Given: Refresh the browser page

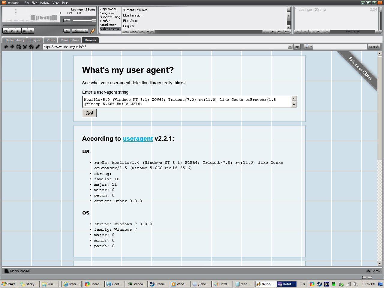Looking at the screenshot, I should [x=19, y=47].
